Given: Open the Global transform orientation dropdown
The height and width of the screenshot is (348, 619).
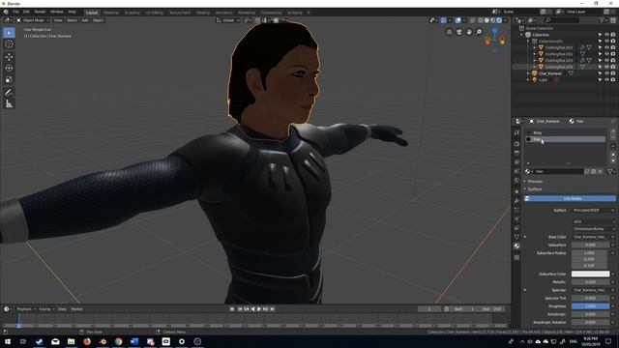Looking at the screenshot, I should click(x=228, y=20).
